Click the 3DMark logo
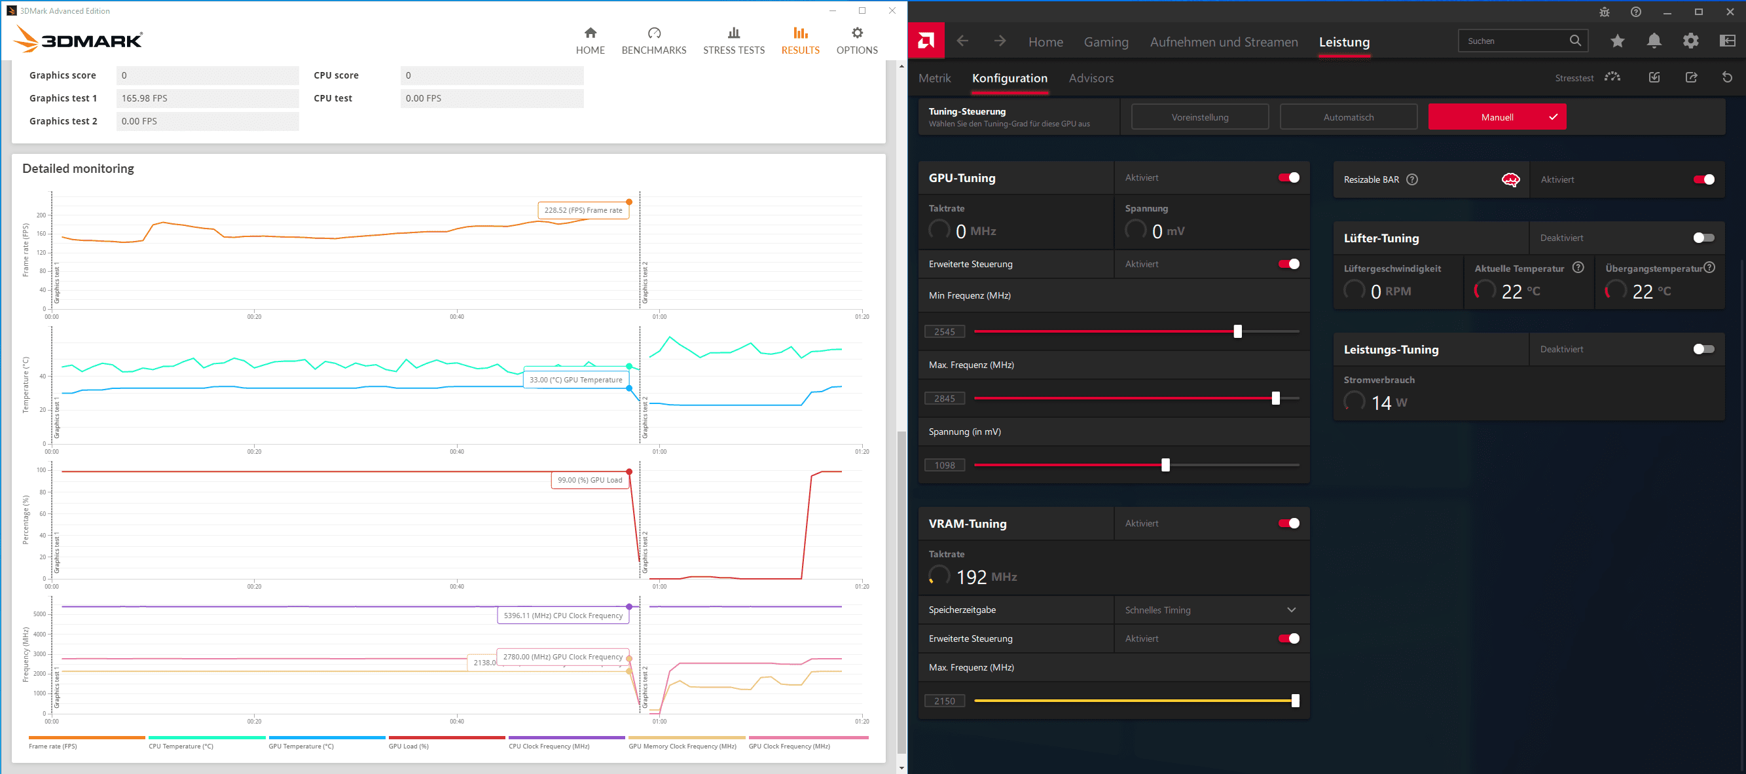The image size is (1746, 774). coord(78,39)
